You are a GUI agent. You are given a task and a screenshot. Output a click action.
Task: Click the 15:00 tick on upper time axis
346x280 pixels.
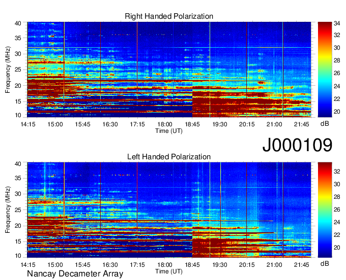[x=55, y=124]
